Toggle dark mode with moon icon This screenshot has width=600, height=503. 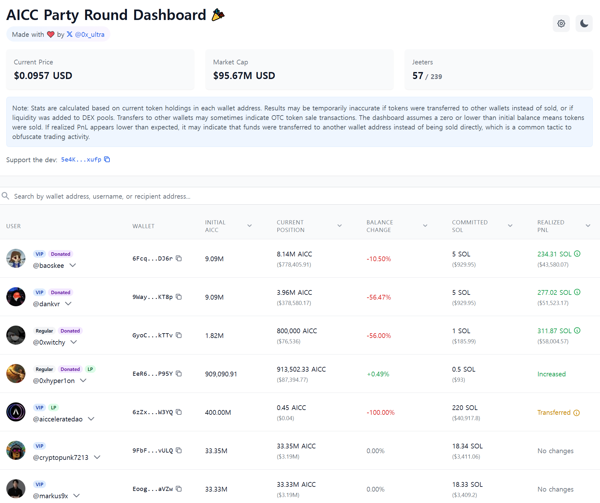tap(584, 23)
